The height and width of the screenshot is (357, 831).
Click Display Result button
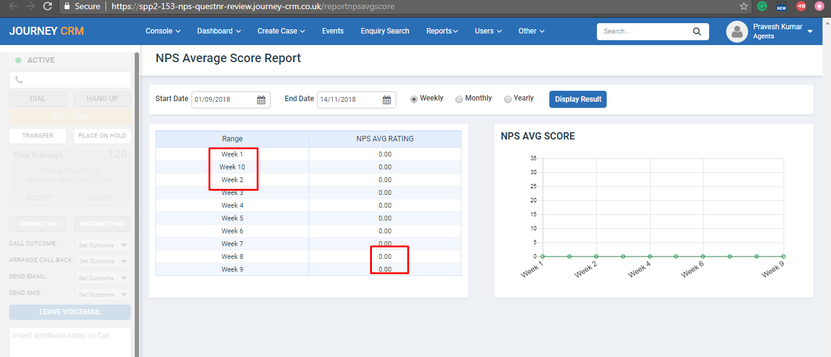click(x=578, y=99)
